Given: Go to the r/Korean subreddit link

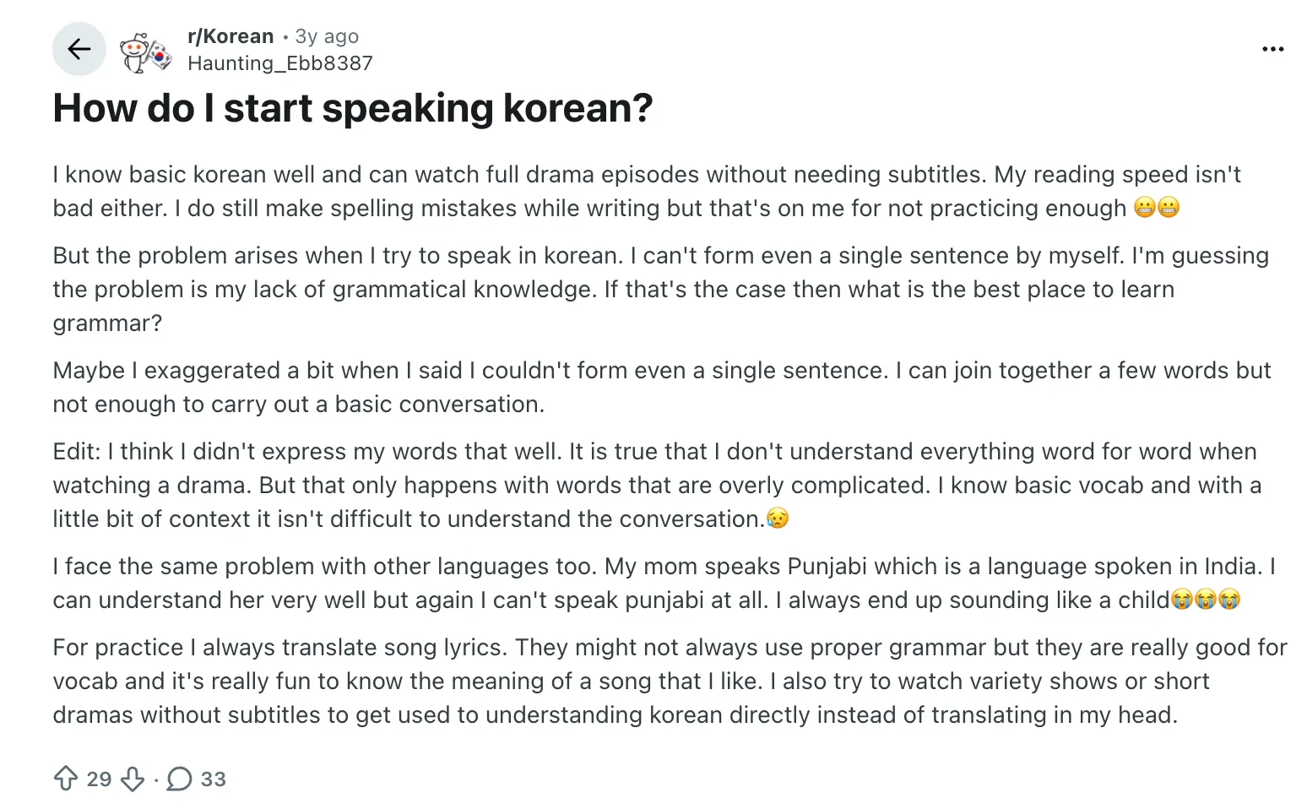Looking at the screenshot, I should (230, 36).
